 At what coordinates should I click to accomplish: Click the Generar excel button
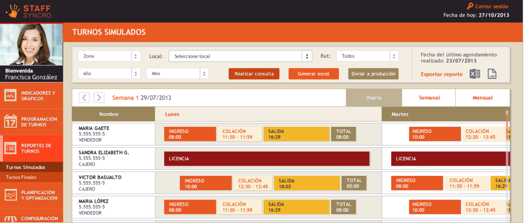click(314, 74)
